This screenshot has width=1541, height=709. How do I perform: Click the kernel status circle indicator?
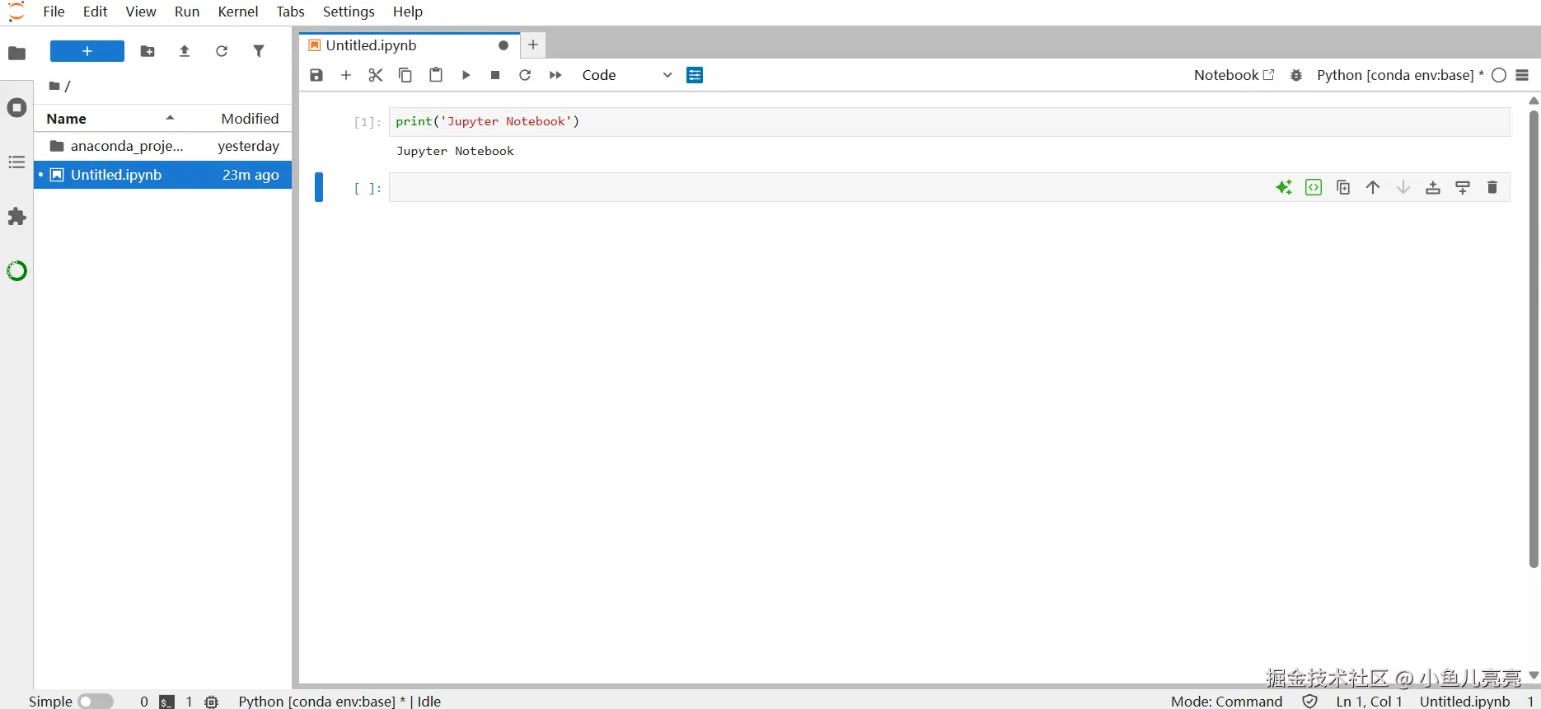pos(1499,75)
